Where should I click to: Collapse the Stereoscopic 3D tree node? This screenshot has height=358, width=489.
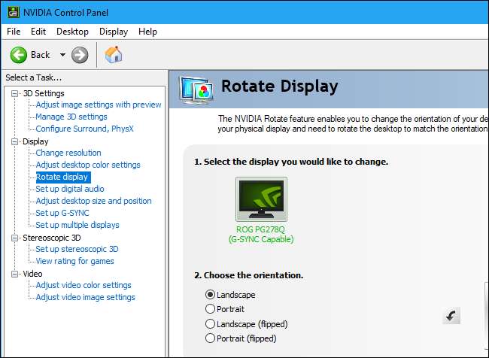(16, 237)
